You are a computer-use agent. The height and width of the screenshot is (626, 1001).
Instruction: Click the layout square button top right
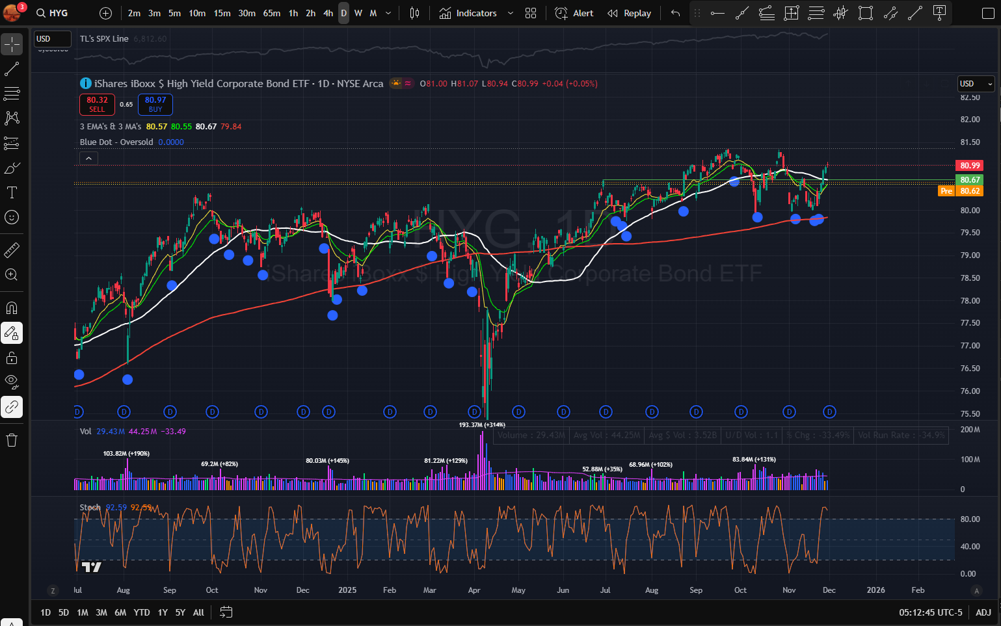[988, 13]
